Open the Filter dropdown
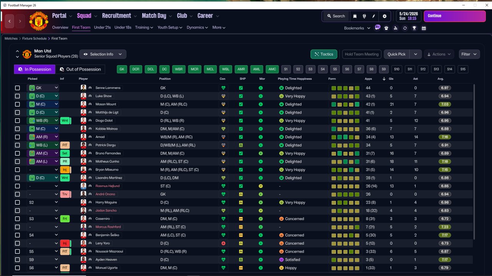 pos(469,54)
